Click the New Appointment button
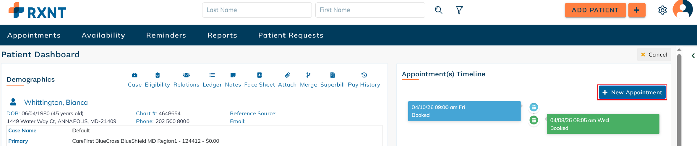The width and height of the screenshot is (697, 146). (632, 92)
